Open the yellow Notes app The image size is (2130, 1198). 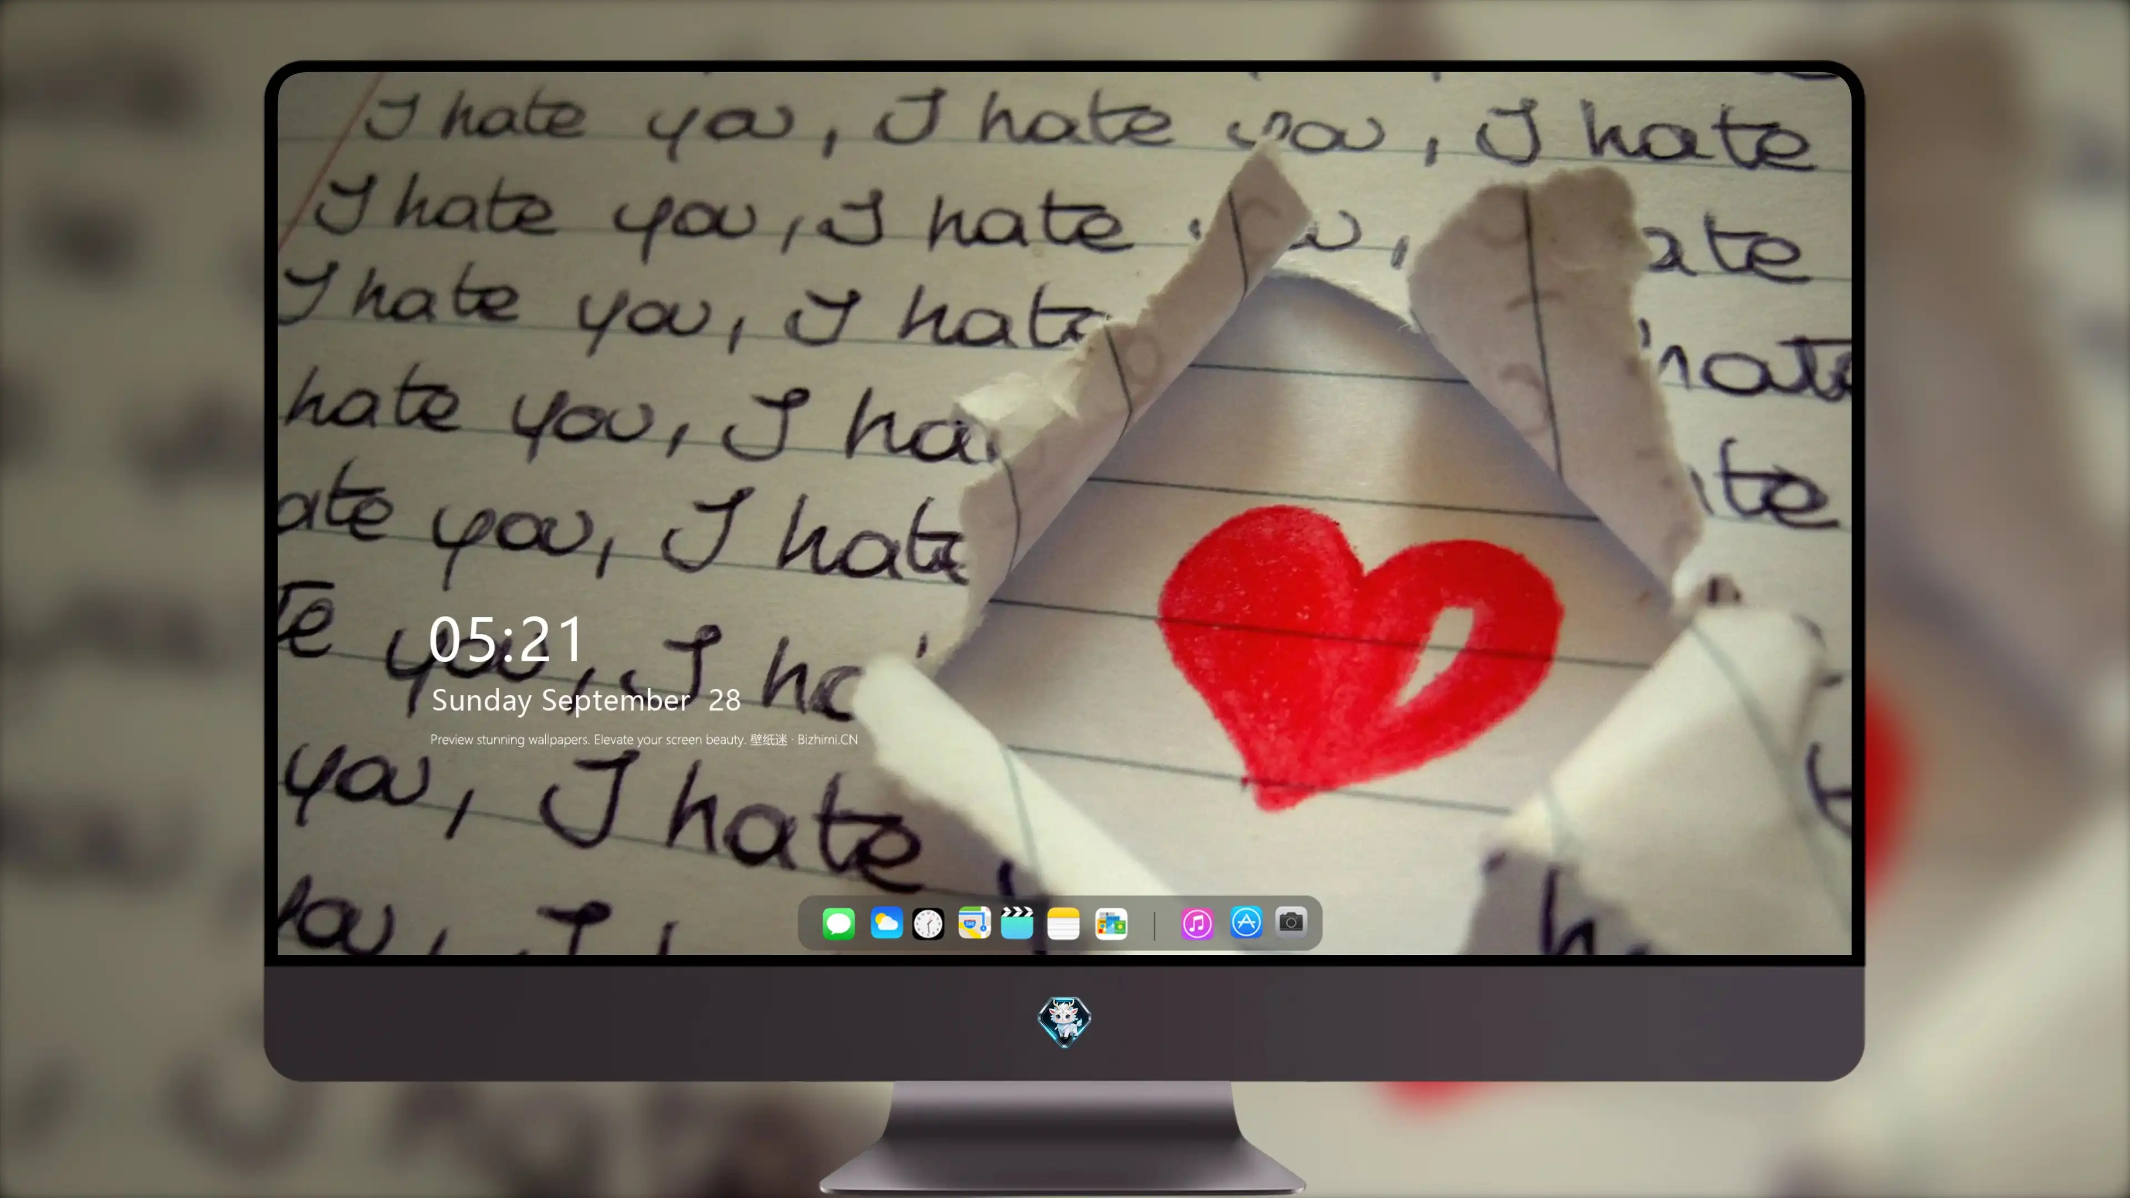[1063, 923]
